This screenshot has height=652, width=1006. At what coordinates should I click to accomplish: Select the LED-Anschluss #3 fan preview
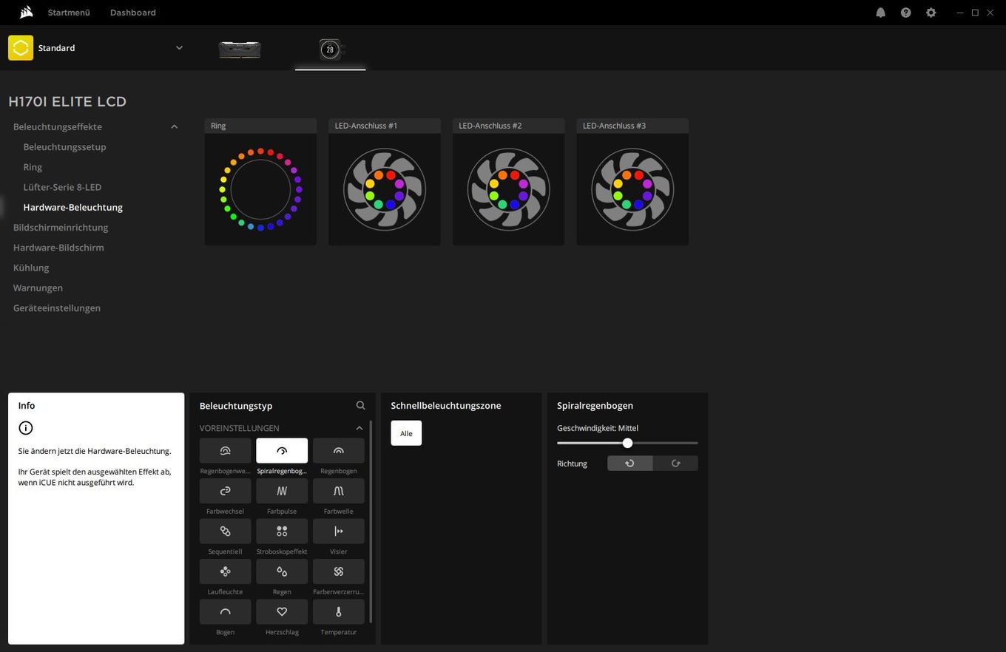pos(632,182)
